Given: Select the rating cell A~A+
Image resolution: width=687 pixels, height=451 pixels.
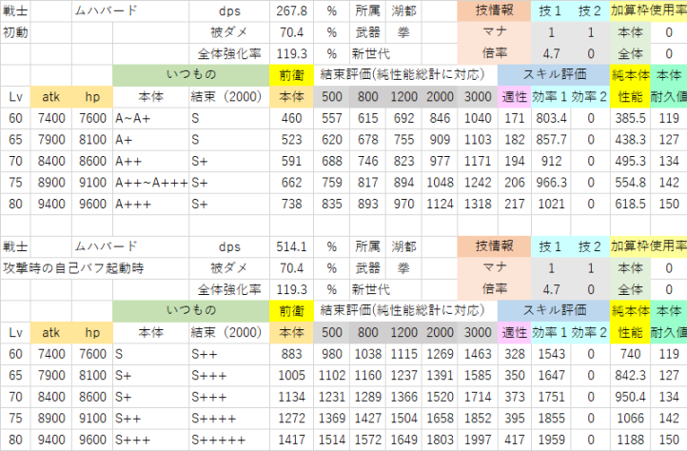Looking at the screenshot, I should click(x=150, y=118).
